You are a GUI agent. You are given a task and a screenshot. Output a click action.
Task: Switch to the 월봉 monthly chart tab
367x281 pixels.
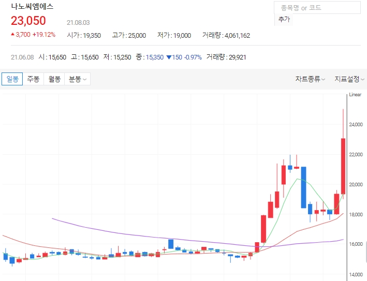(54, 79)
